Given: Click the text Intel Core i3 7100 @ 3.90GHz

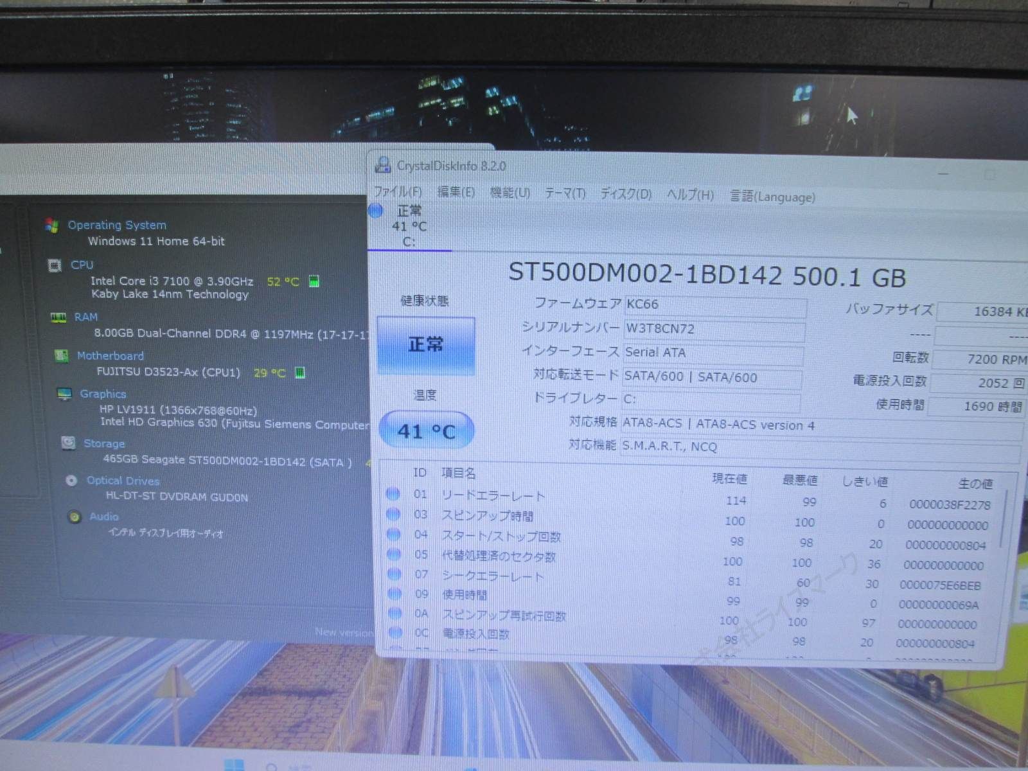Looking at the screenshot, I should (x=172, y=281).
